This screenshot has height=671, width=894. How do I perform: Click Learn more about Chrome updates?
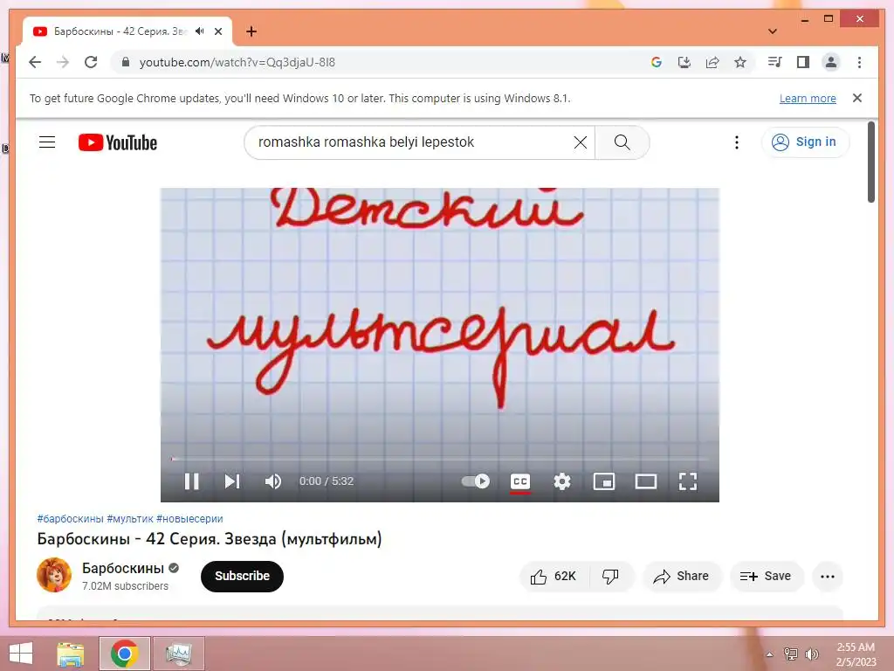[808, 98]
